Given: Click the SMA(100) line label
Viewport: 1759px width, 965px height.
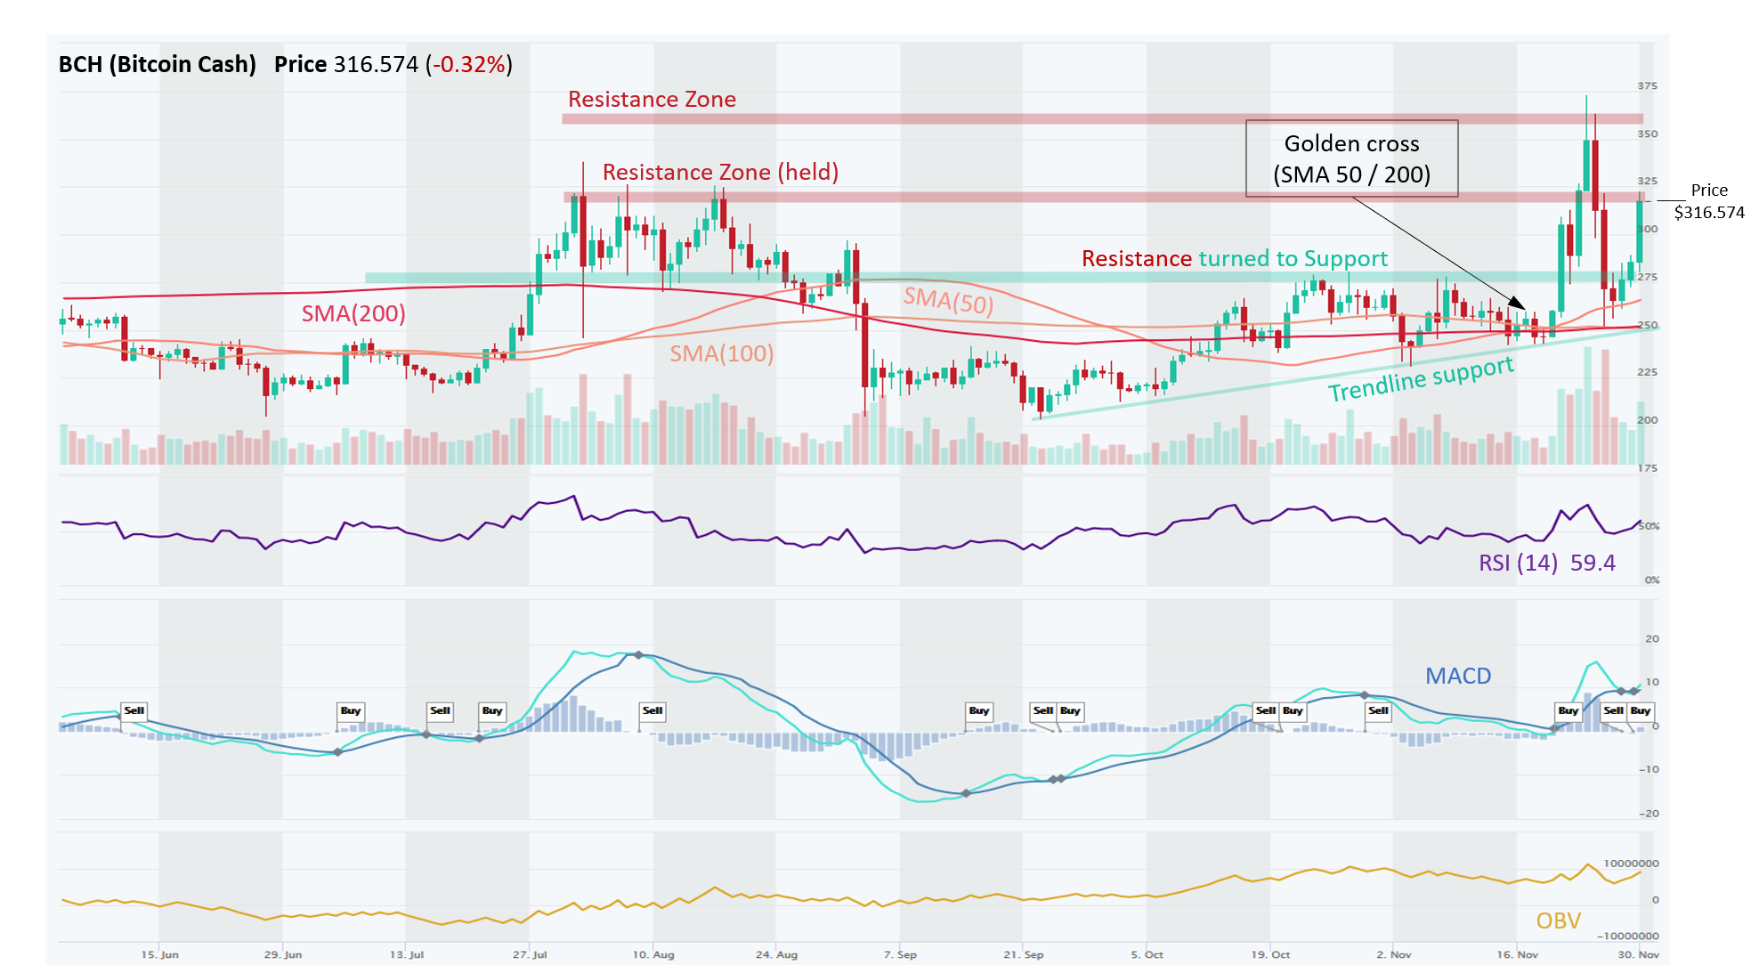Looking at the screenshot, I should 721,353.
